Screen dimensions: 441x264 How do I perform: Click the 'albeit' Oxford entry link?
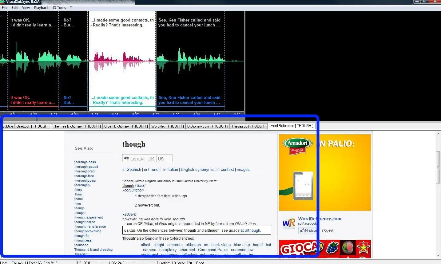click(145, 245)
